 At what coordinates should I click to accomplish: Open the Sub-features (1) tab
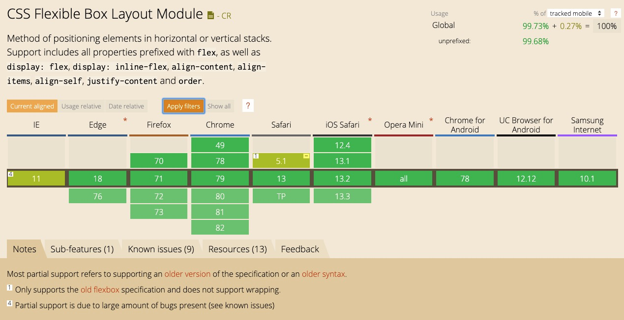(82, 249)
